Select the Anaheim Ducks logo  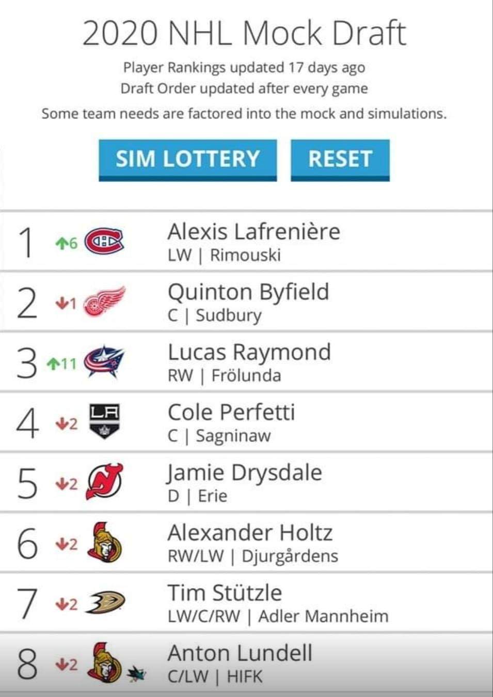click(105, 602)
